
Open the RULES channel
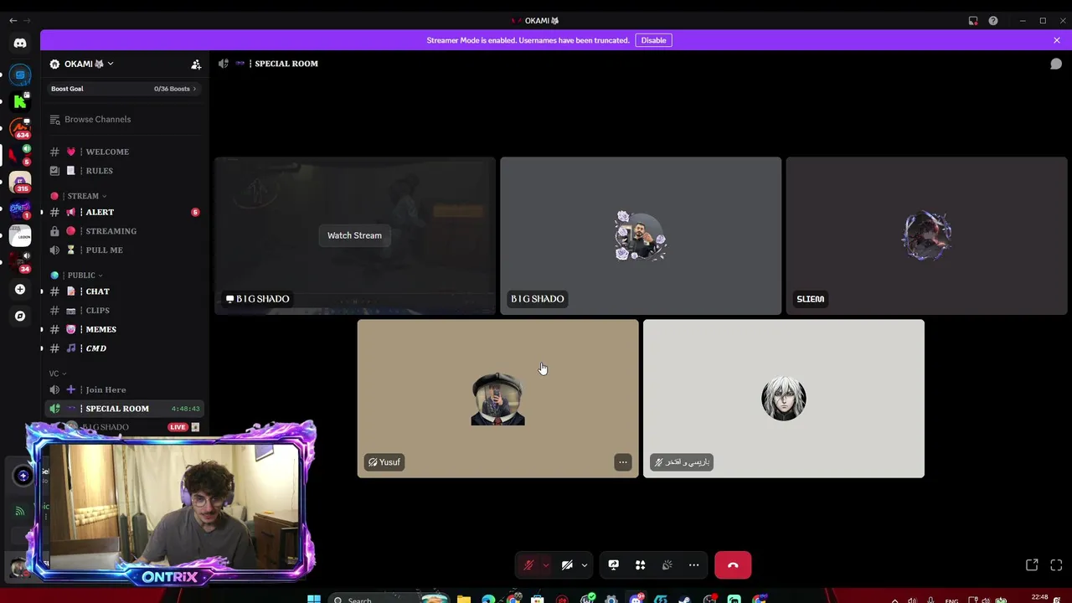[x=124, y=171]
